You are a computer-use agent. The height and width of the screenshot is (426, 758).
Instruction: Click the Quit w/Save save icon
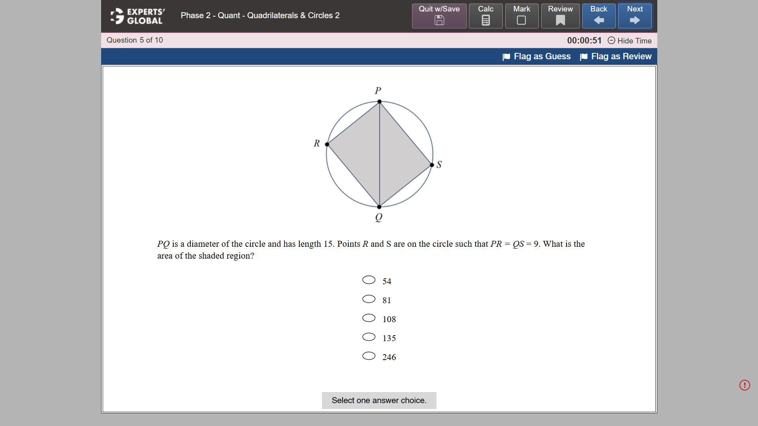coord(439,21)
